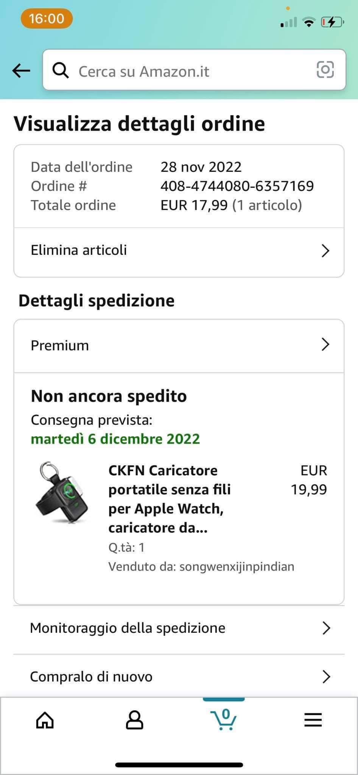The image size is (358, 775).
Task: Open the camera scan icon
Action: point(325,70)
